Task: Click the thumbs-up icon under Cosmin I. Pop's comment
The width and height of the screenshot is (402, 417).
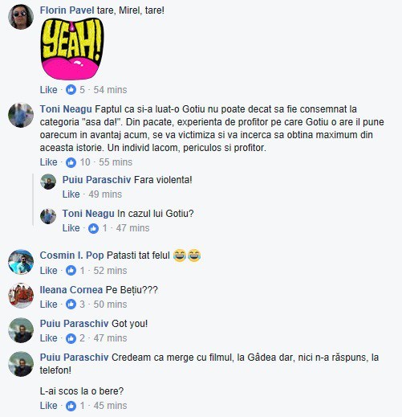Action: coord(71,271)
